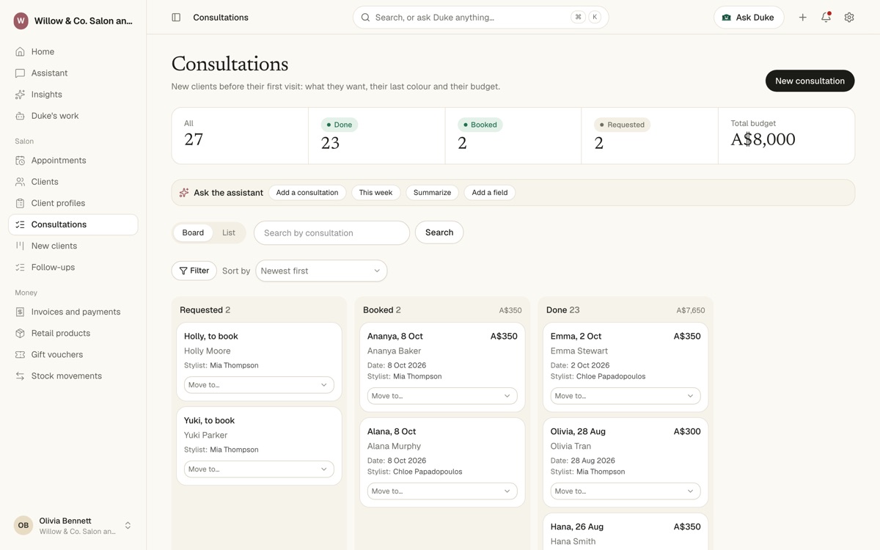Click the Filter button
The image size is (880, 550).
(x=194, y=271)
